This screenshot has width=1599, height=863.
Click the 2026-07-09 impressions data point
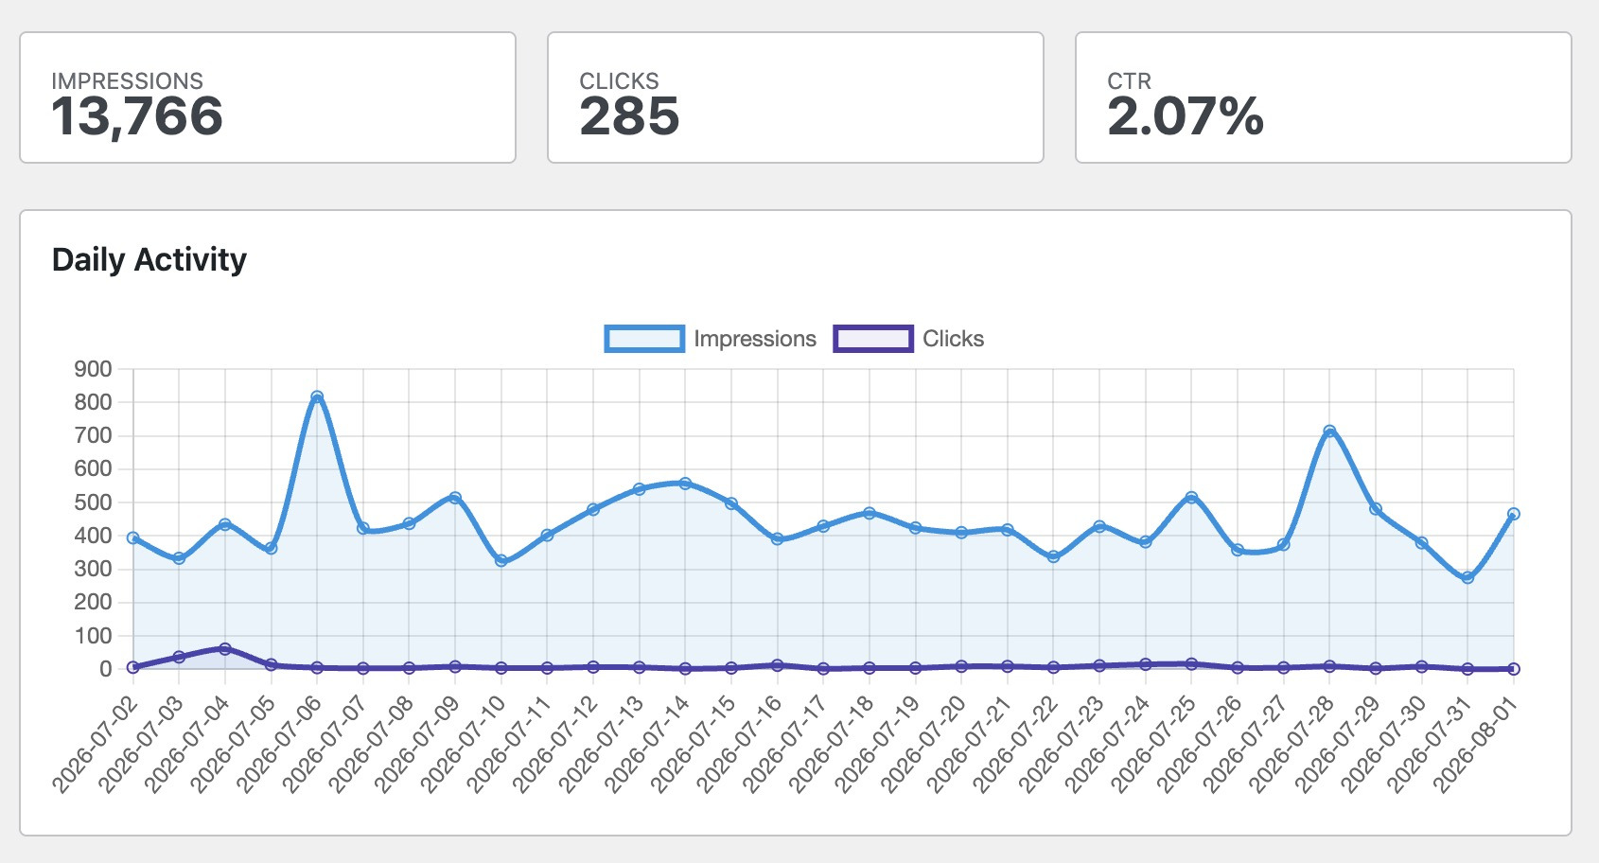pos(455,497)
